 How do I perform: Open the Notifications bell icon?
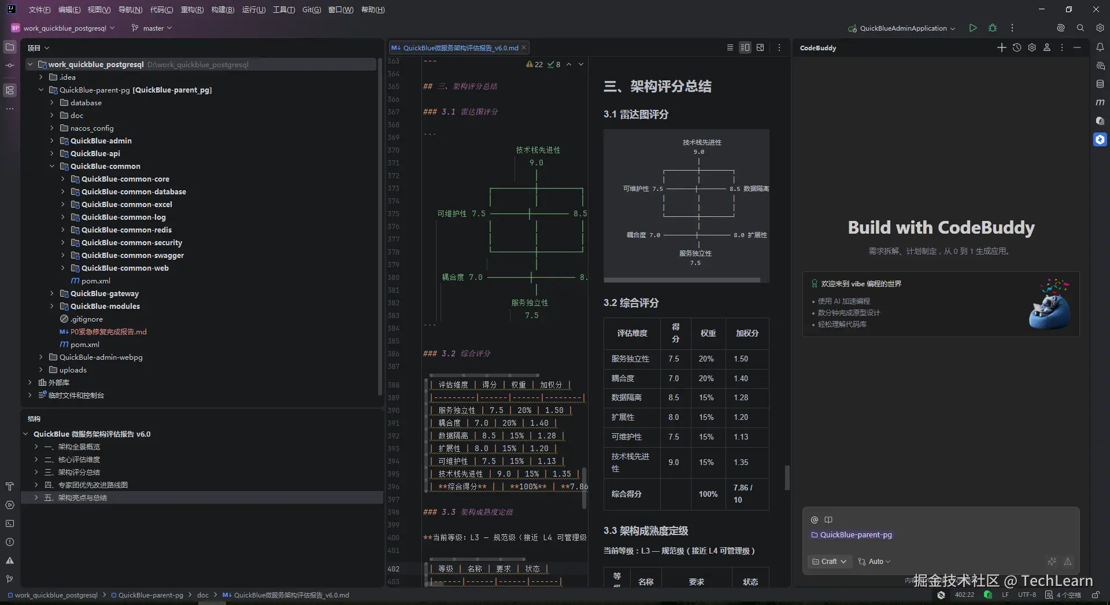(x=1100, y=47)
